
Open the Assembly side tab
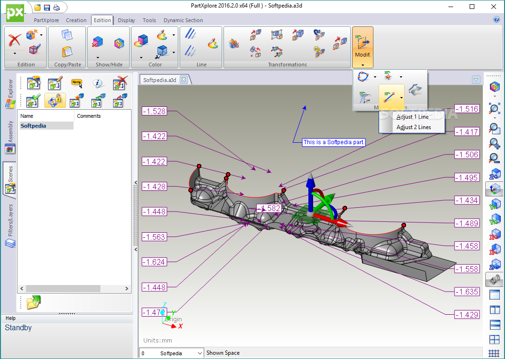(10, 137)
